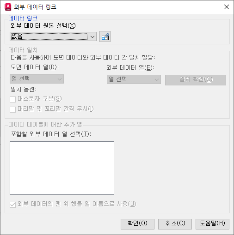The image size is (234, 235).
Task: Expand the 없음 data source dropdown arrow
Action: [x=92, y=36]
